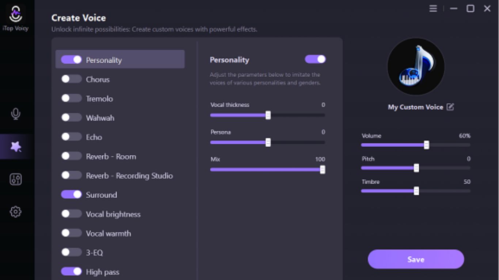499x280 pixels.
Task: Click the Create Voice heading
Action: pos(79,18)
